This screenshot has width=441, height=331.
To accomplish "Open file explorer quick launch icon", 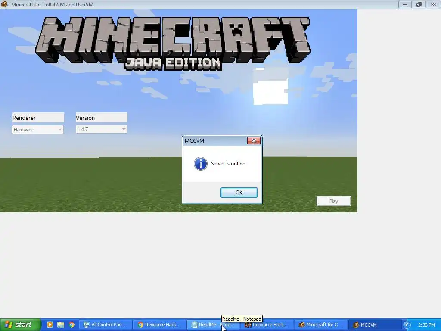I will click(x=60, y=325).
